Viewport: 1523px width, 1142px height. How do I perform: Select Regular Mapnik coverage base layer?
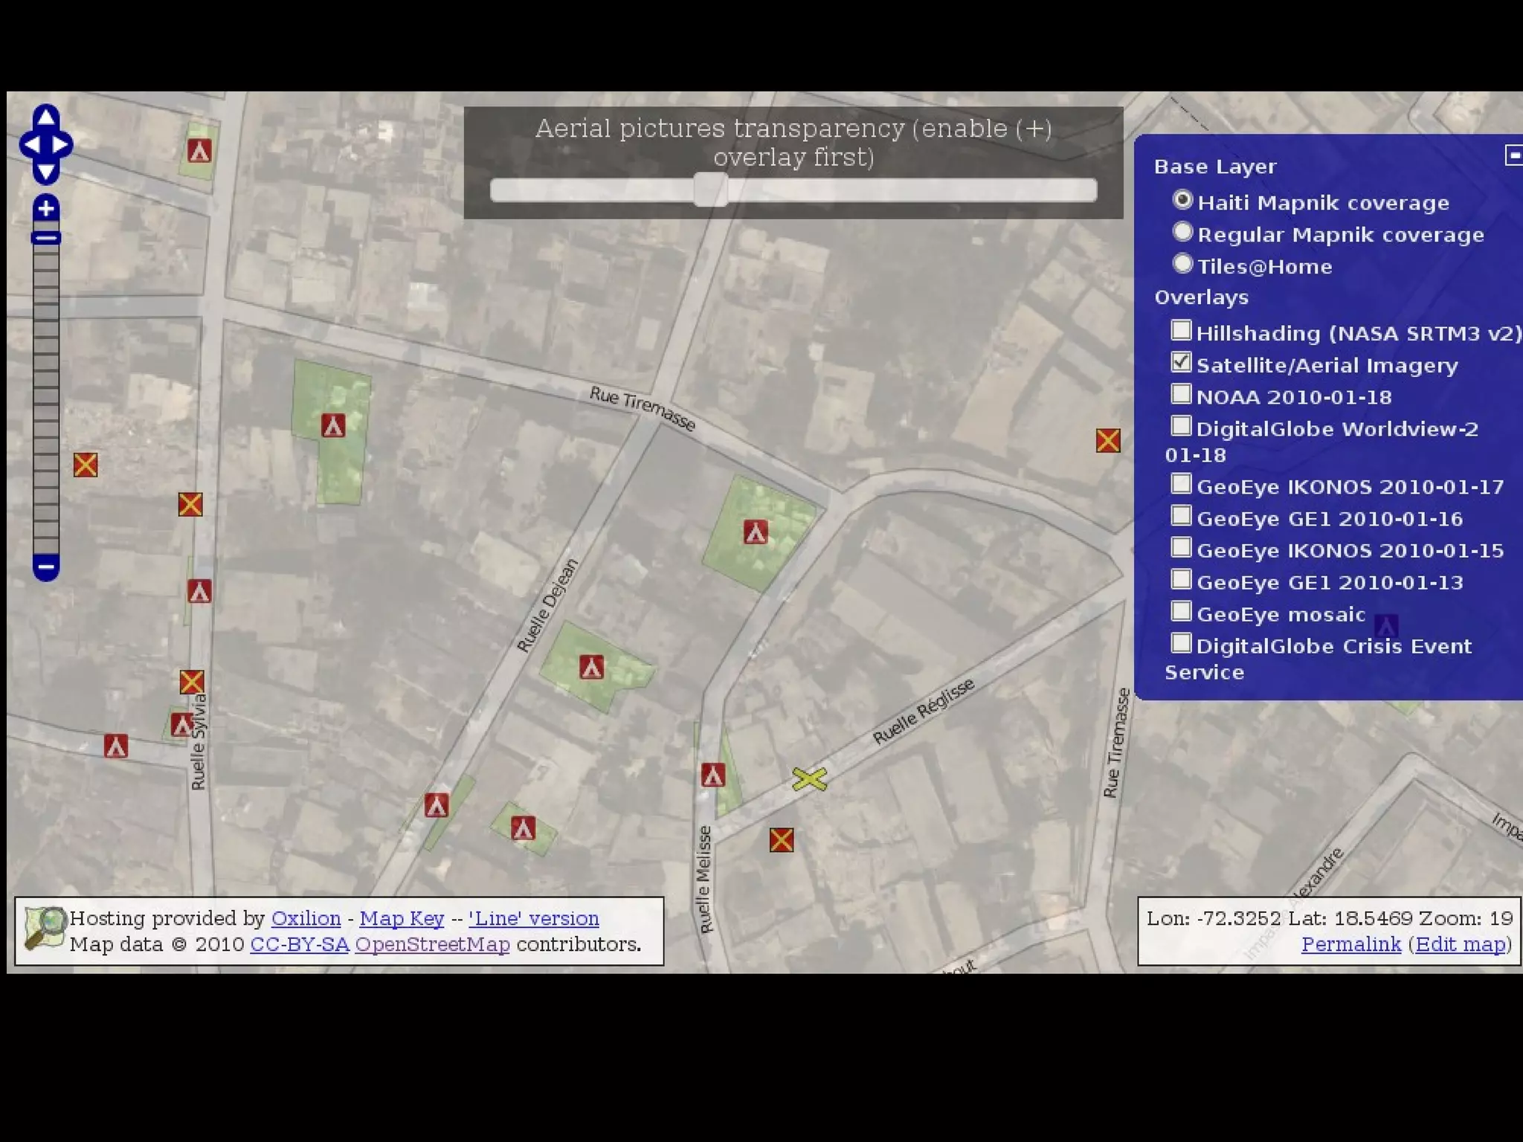[1182, 232]
